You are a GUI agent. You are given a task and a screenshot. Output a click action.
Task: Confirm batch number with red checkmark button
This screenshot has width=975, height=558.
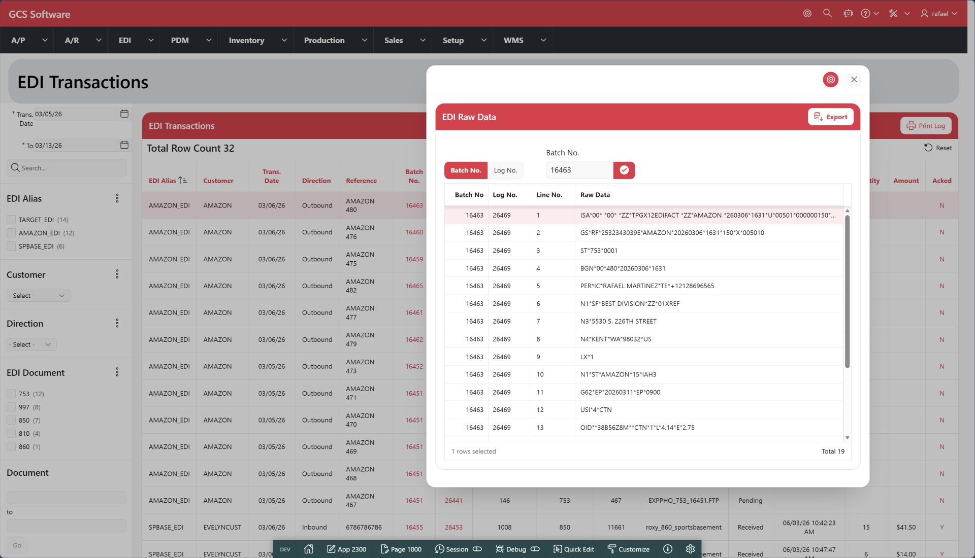[624, 170]
